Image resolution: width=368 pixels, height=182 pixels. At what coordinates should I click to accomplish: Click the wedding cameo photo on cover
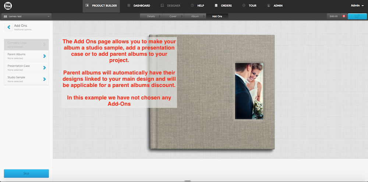(249, 91)
